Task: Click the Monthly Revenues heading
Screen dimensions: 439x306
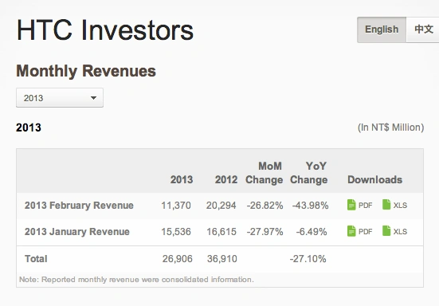Action: pyautogui.click(x=86, y=71)
